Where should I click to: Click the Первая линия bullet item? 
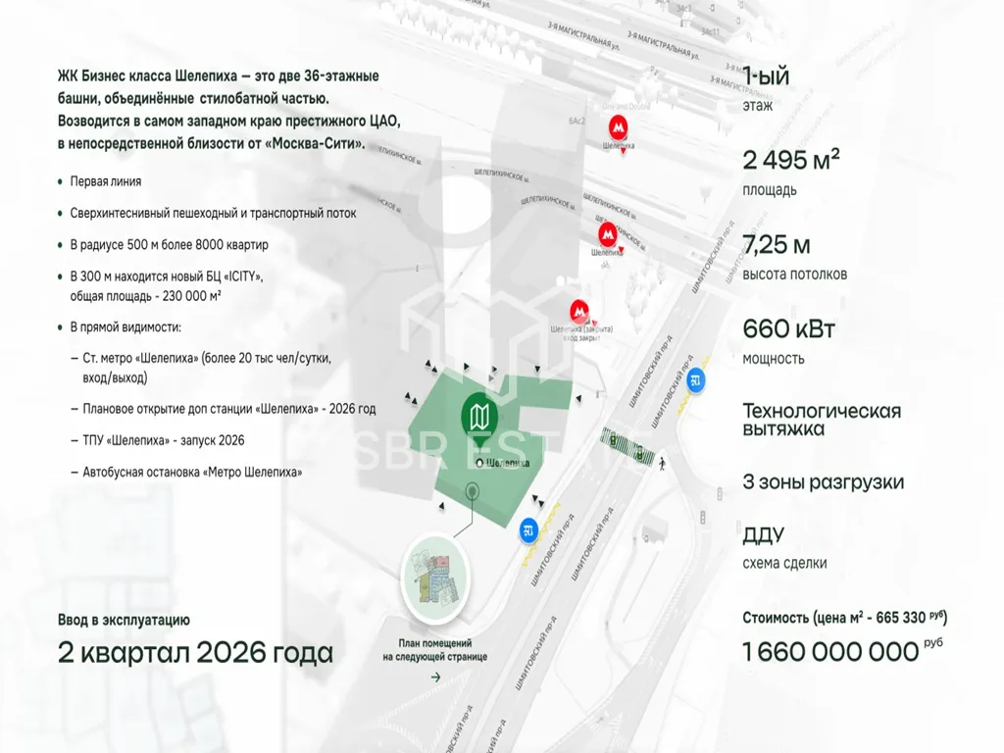(x=106, y=181)
